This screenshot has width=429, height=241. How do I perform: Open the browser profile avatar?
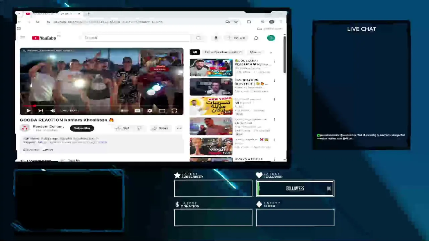click(272, 22)
